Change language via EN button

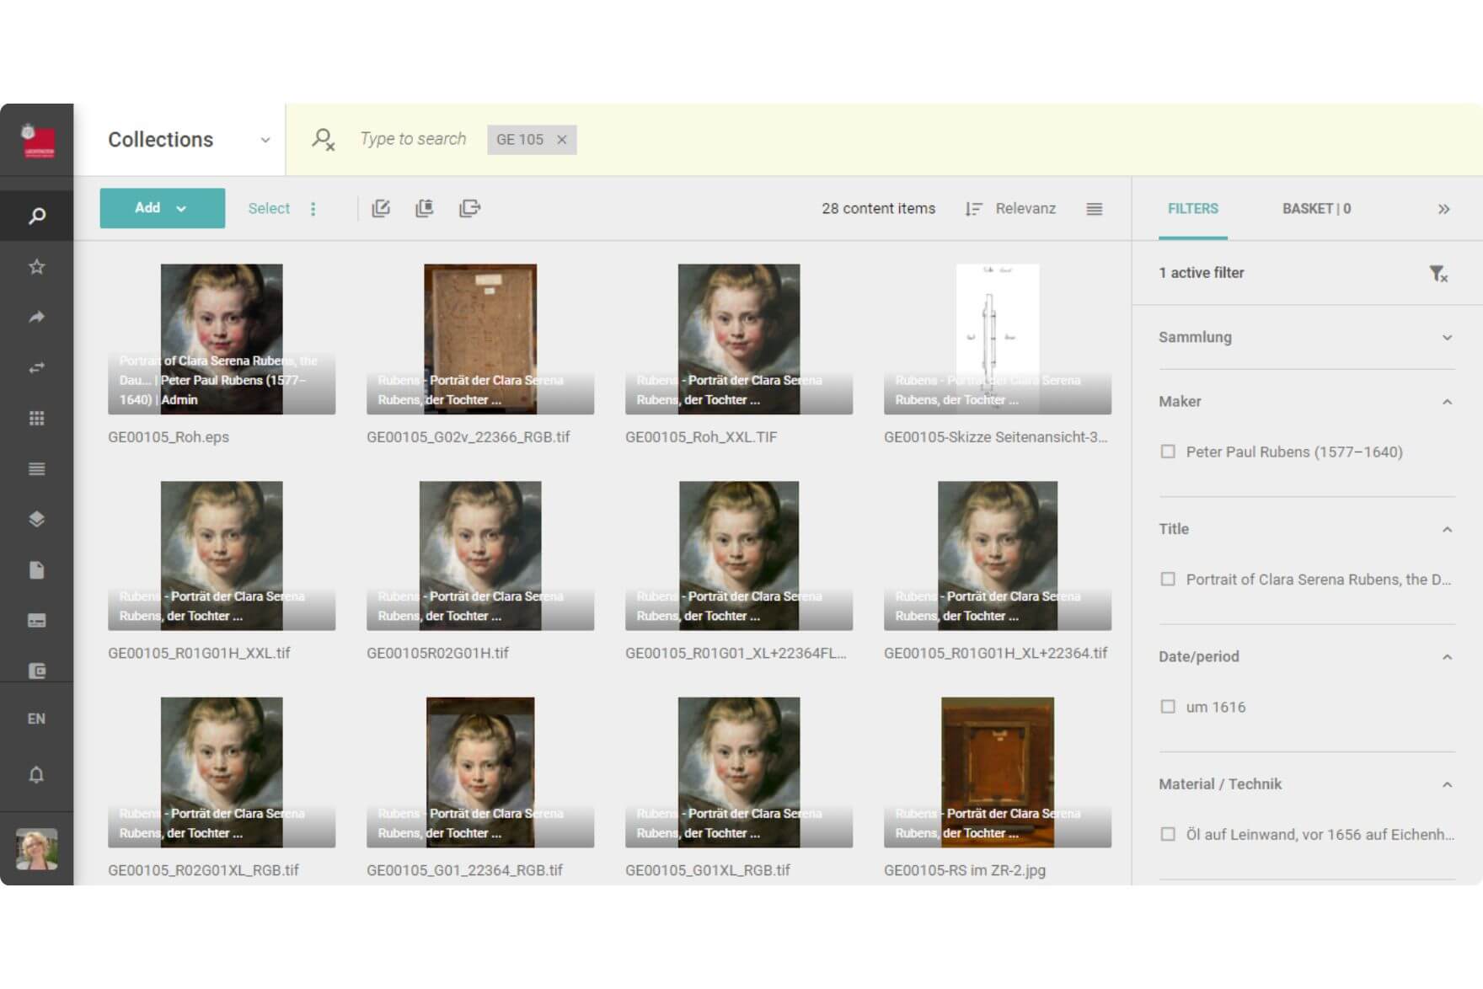coord(36,719)
